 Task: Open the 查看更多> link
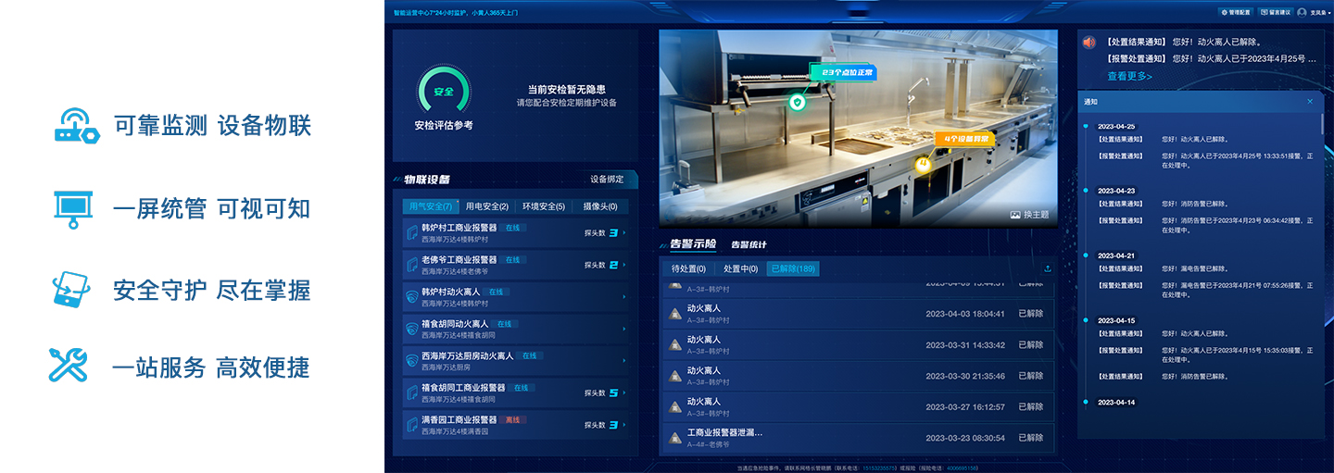click(x=1129, y=76)
